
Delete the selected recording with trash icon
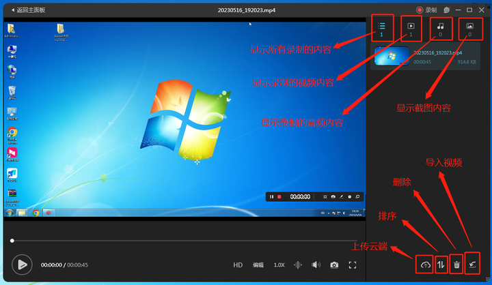click(456, 265)
